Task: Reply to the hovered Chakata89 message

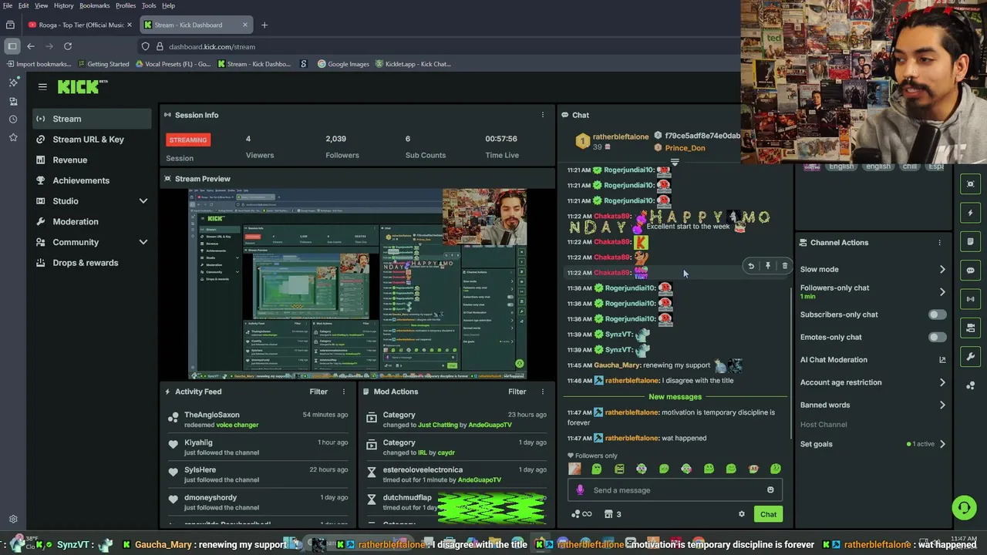Action: 751,266
